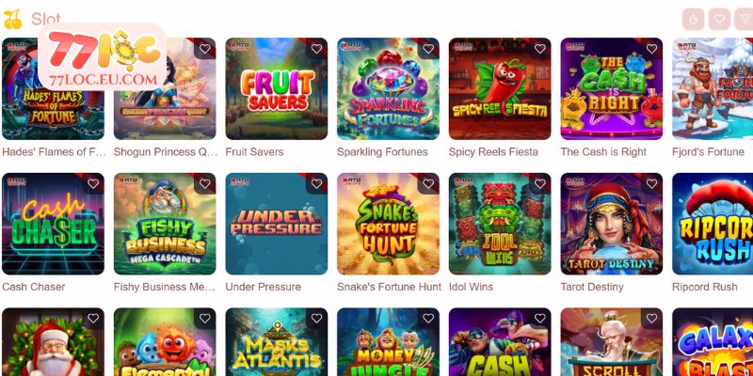Select the Santa Christmas slot thumbnail
Image resolution: width=753 pixels, height=376 pixels.
point(53,342)
